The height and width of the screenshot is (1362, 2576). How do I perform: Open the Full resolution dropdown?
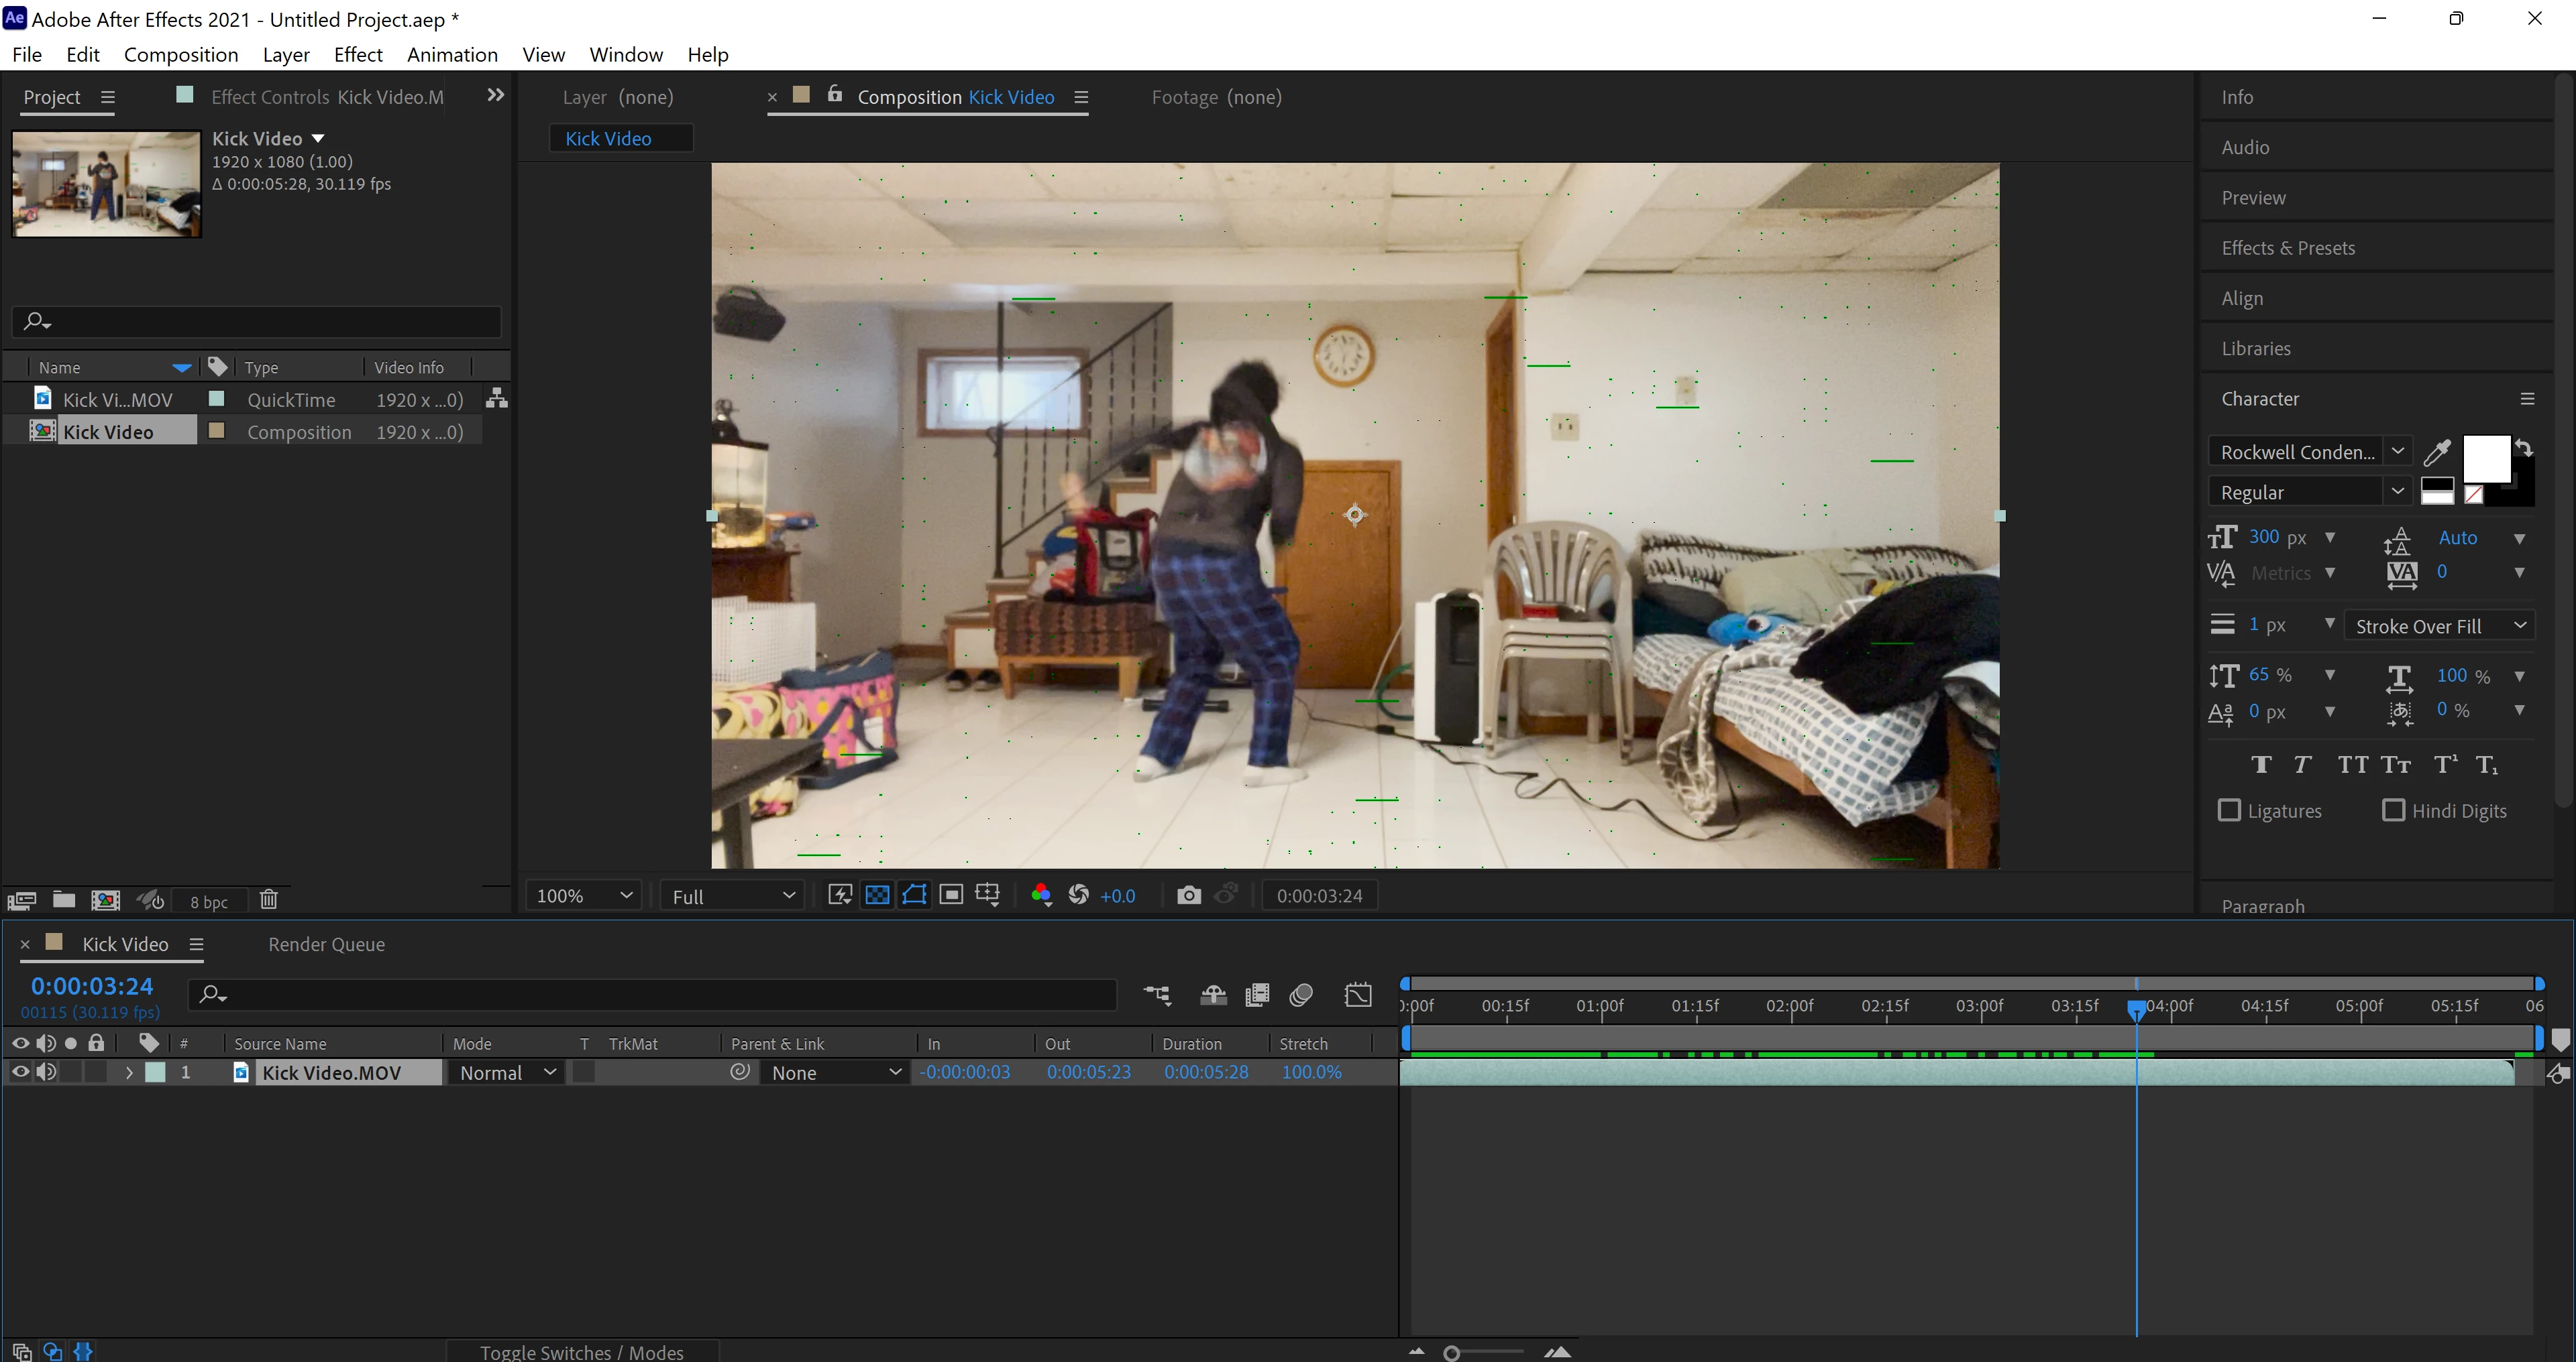pos(733,896)
